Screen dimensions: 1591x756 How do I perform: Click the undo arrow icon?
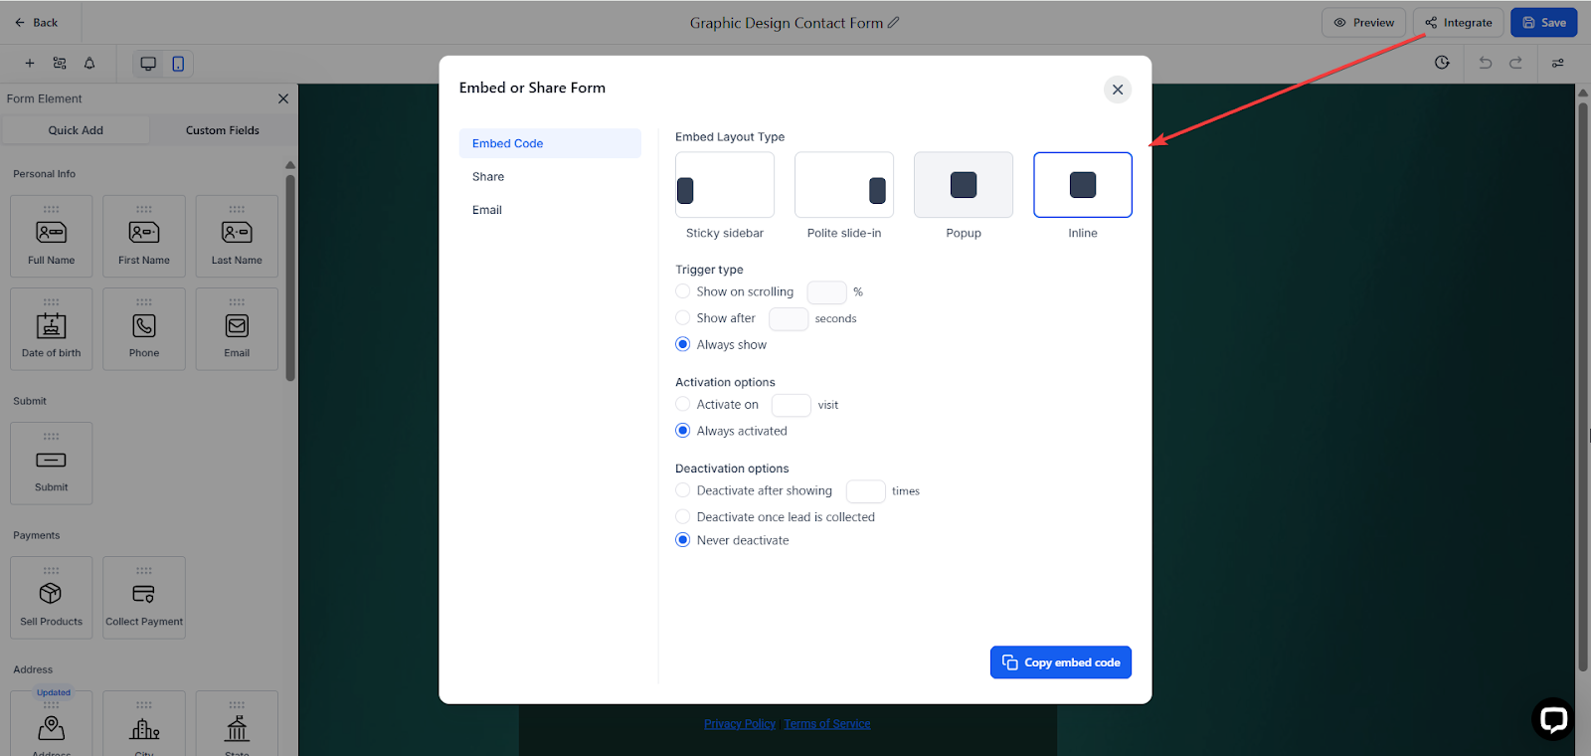[1486, 63]
